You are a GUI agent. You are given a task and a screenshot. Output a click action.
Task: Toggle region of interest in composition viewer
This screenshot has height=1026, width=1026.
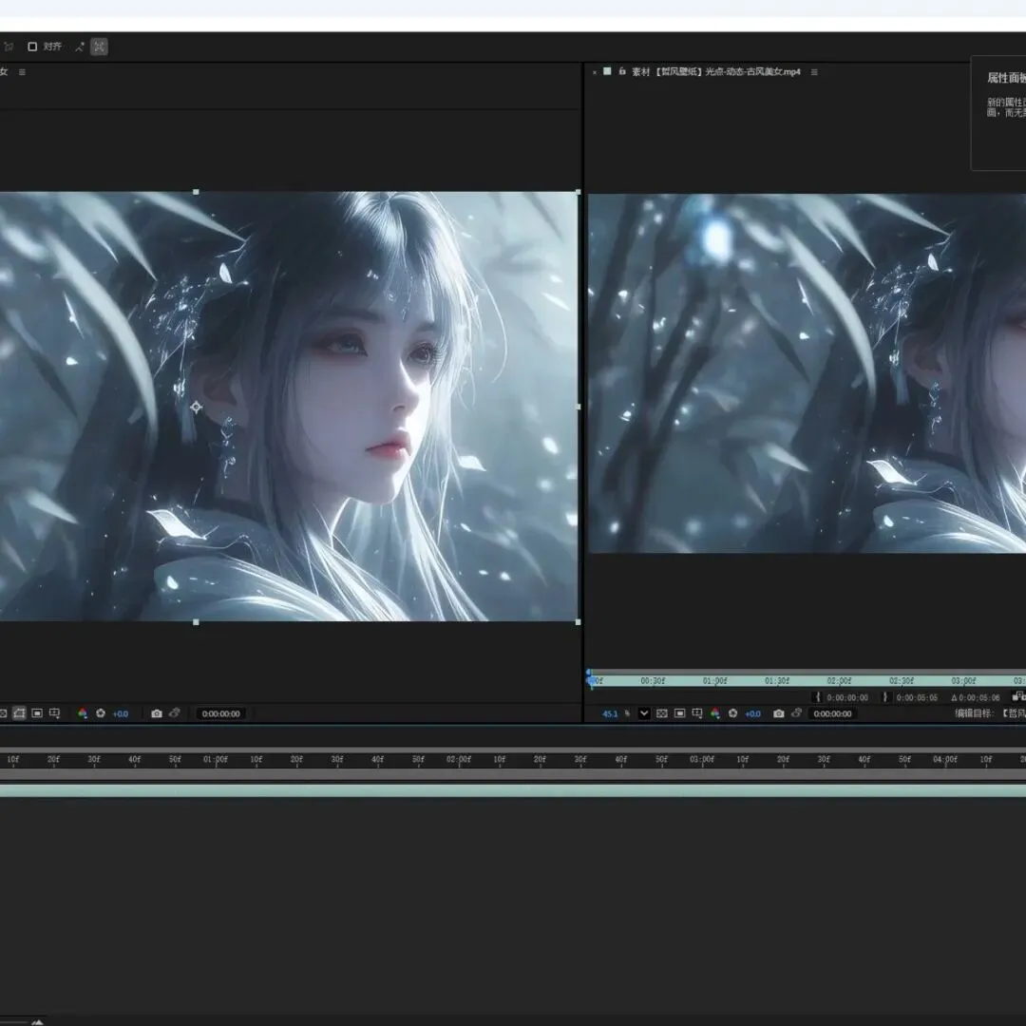point(37,713)
